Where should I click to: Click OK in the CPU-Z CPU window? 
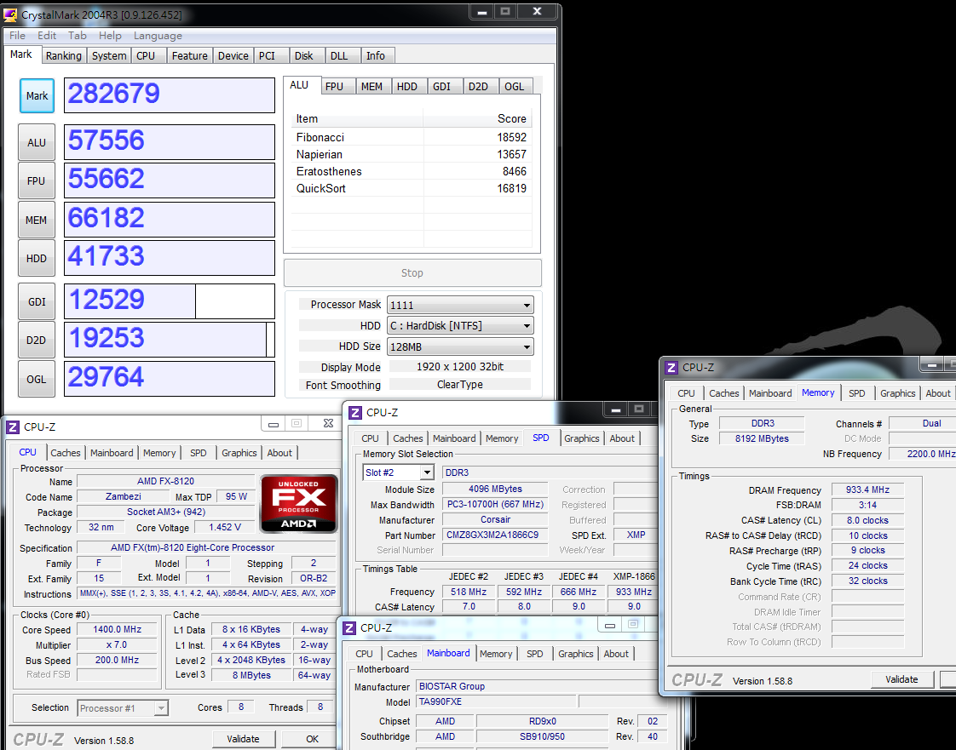pyautogui.click(x=312, y=739)
